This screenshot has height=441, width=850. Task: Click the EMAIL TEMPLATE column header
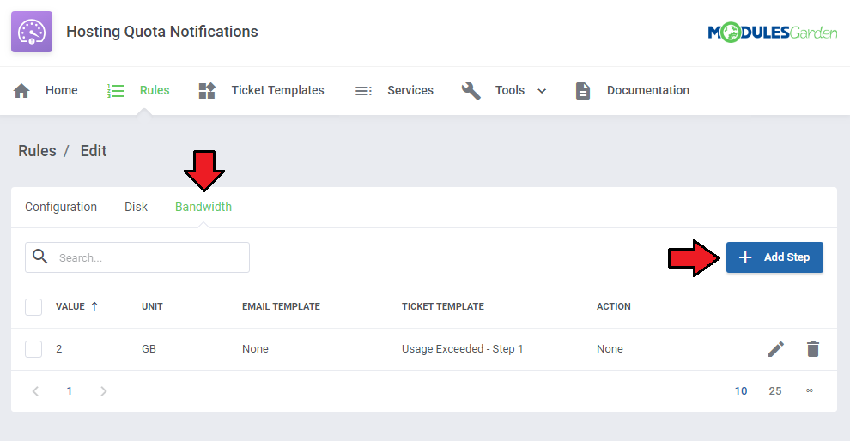282,306
